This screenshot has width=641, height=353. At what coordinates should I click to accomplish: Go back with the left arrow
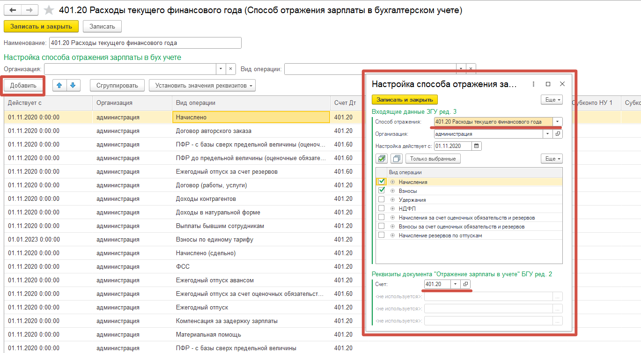pos(13,10)
